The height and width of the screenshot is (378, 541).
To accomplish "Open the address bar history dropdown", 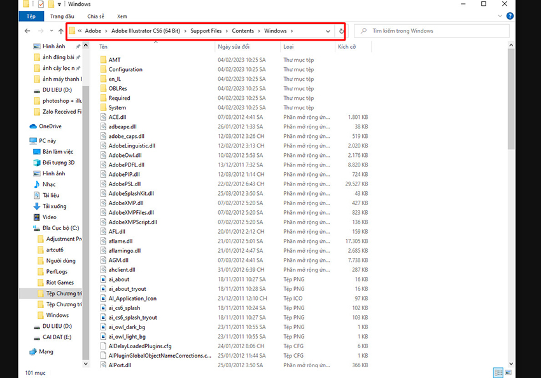I will (x=328, y=31).
